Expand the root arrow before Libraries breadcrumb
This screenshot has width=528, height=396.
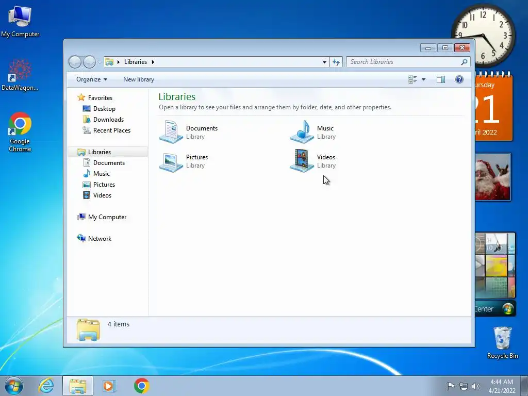118,62
